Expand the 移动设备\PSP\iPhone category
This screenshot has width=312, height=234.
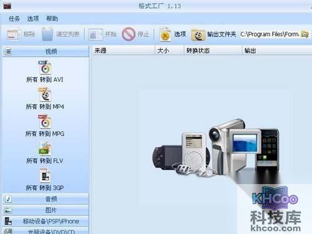coord(46,222)
